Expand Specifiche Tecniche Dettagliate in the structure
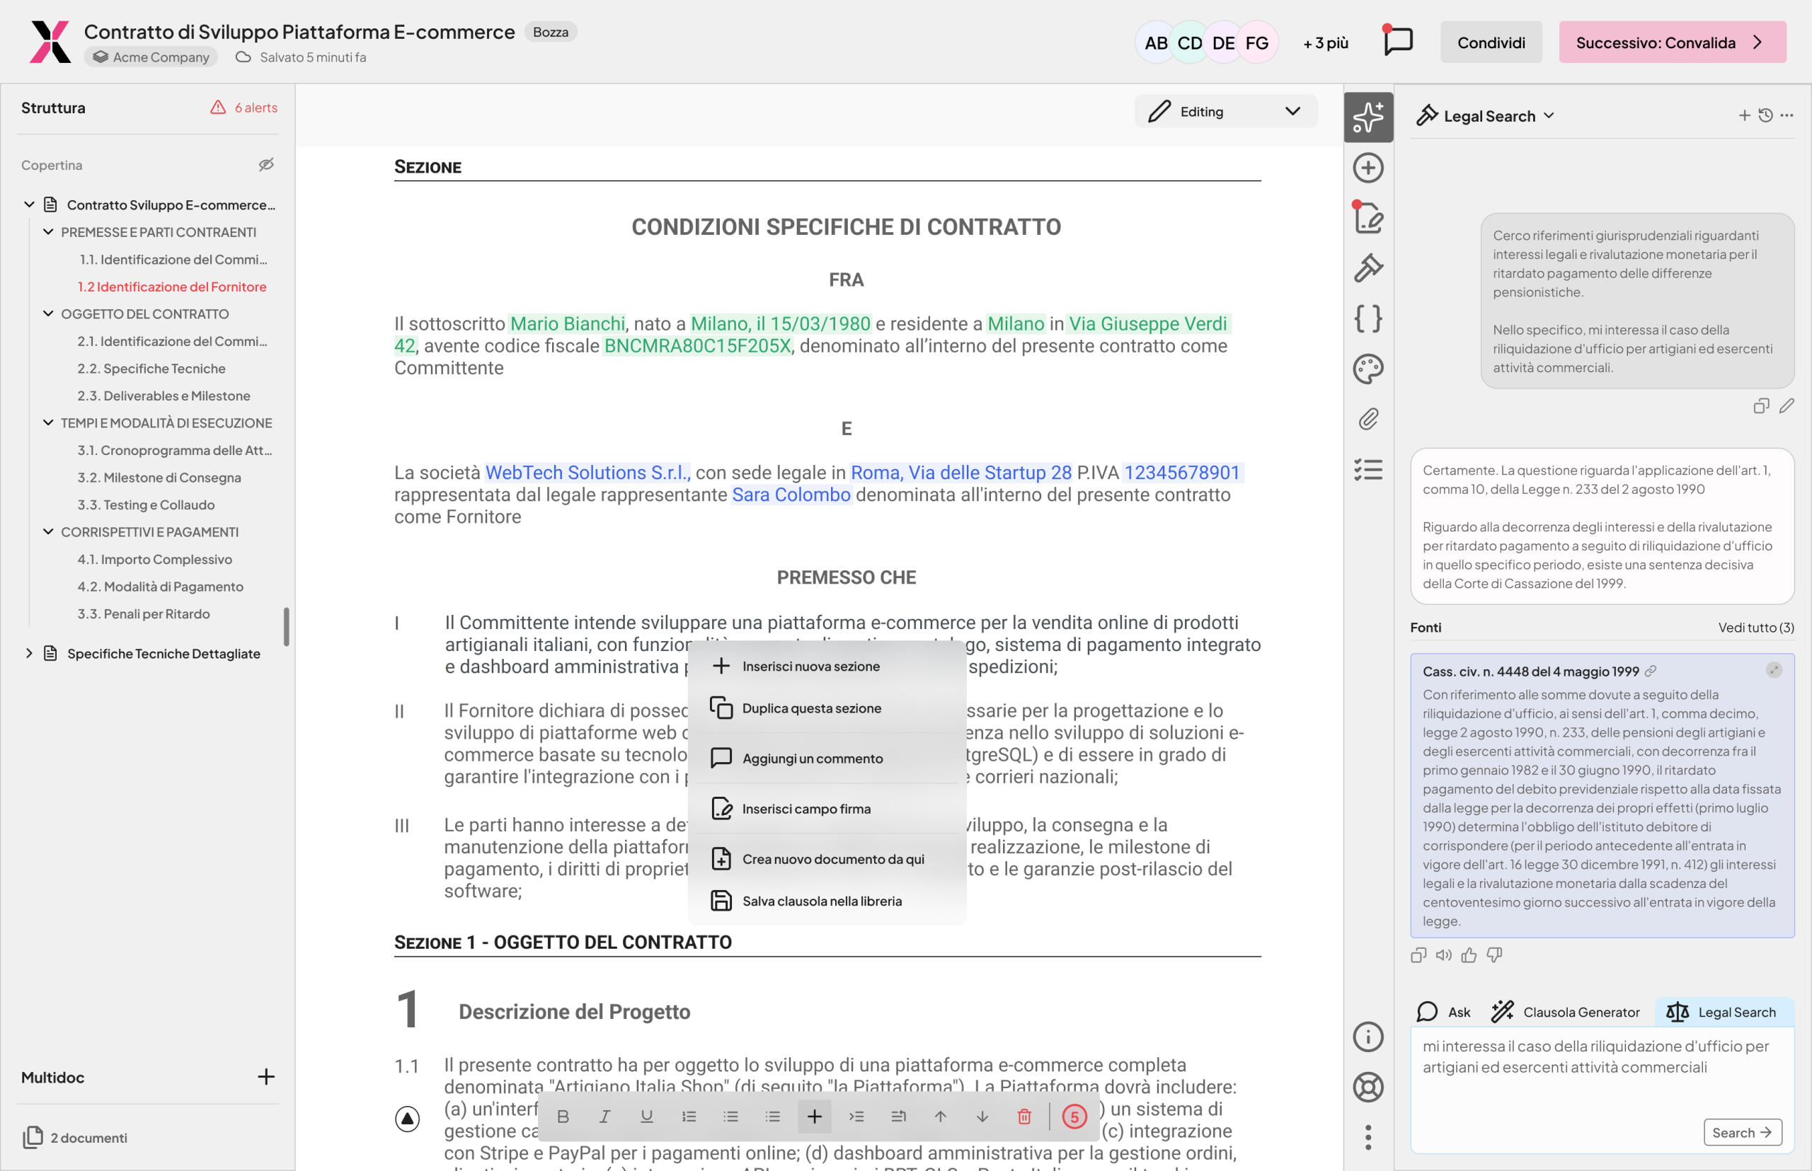 click(x=30, y=653)
